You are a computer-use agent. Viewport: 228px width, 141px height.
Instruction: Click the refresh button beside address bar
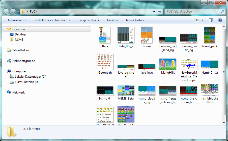[160, 12]
